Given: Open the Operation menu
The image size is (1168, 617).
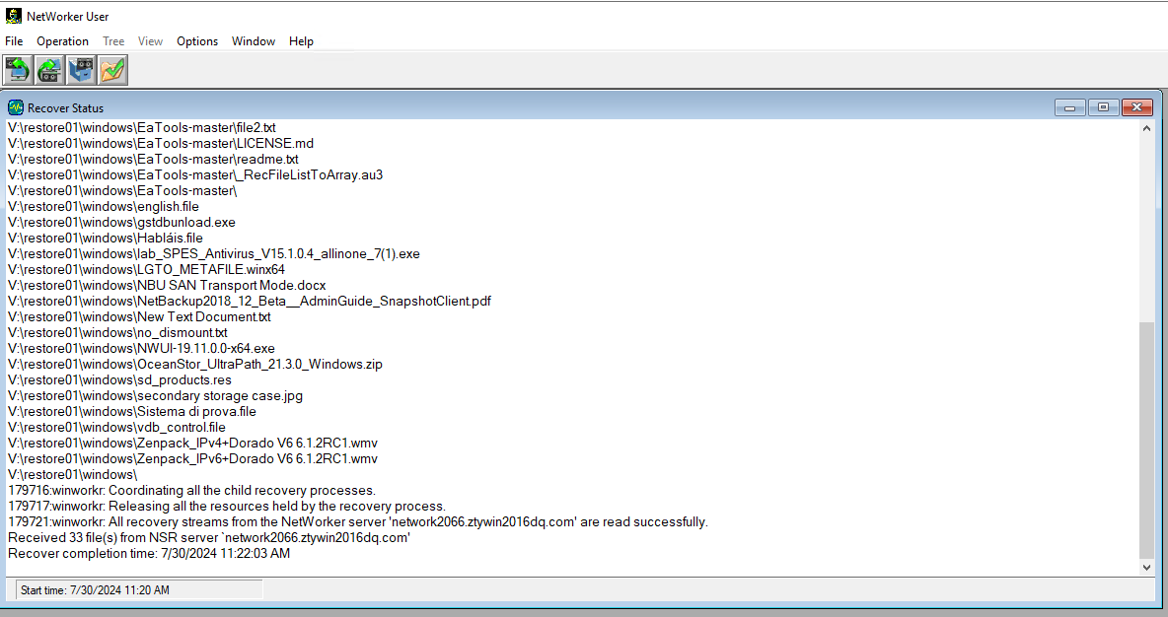Looking at the screenshot, I should (x=62, y=41).
